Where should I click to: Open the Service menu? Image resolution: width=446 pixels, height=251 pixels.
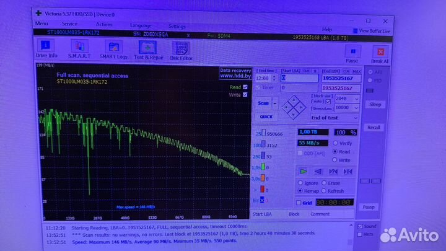(x=69, y=24)
